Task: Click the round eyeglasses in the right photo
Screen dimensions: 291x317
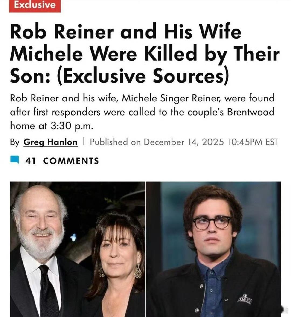Action: [x=212, y=222]
